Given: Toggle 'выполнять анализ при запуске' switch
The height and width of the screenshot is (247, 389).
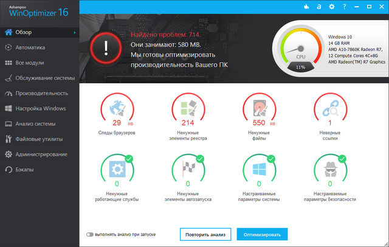Looking at the screenshot, I should pos(89,234).
